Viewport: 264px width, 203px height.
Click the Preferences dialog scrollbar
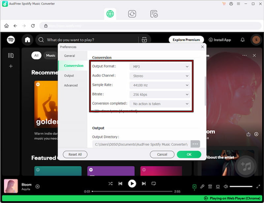205,91
